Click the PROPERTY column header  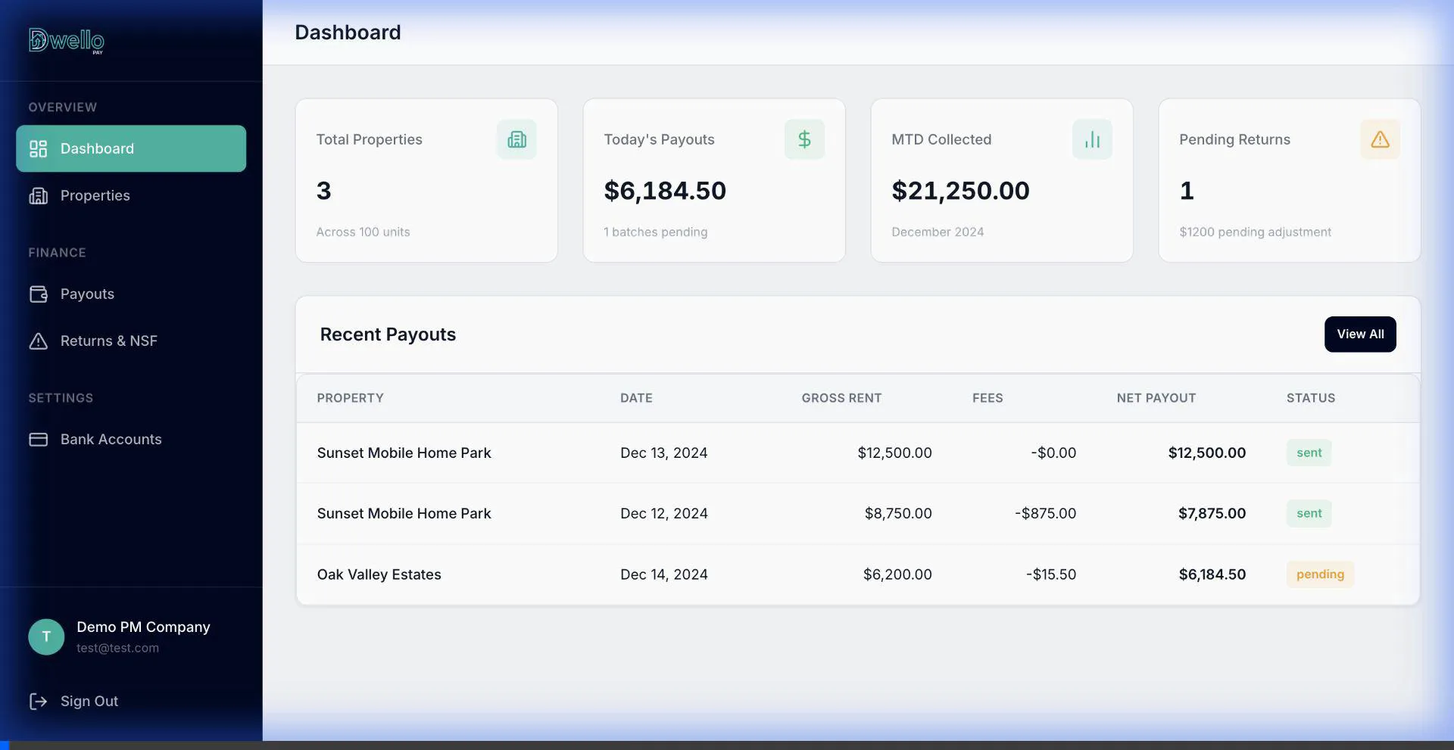[x=350, y=397]
